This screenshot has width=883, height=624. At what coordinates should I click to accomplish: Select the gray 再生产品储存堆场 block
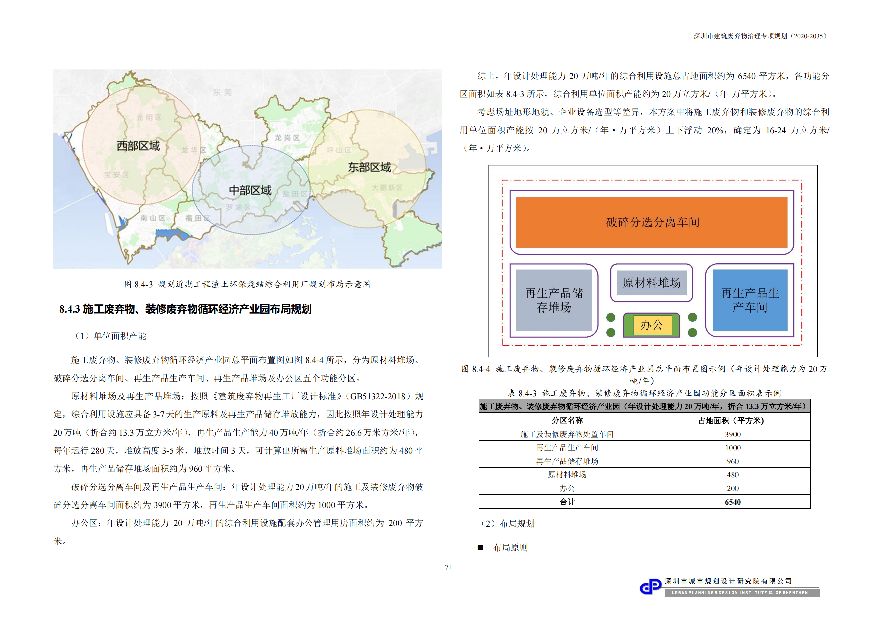pyautogui.click(x=553, y=300)
